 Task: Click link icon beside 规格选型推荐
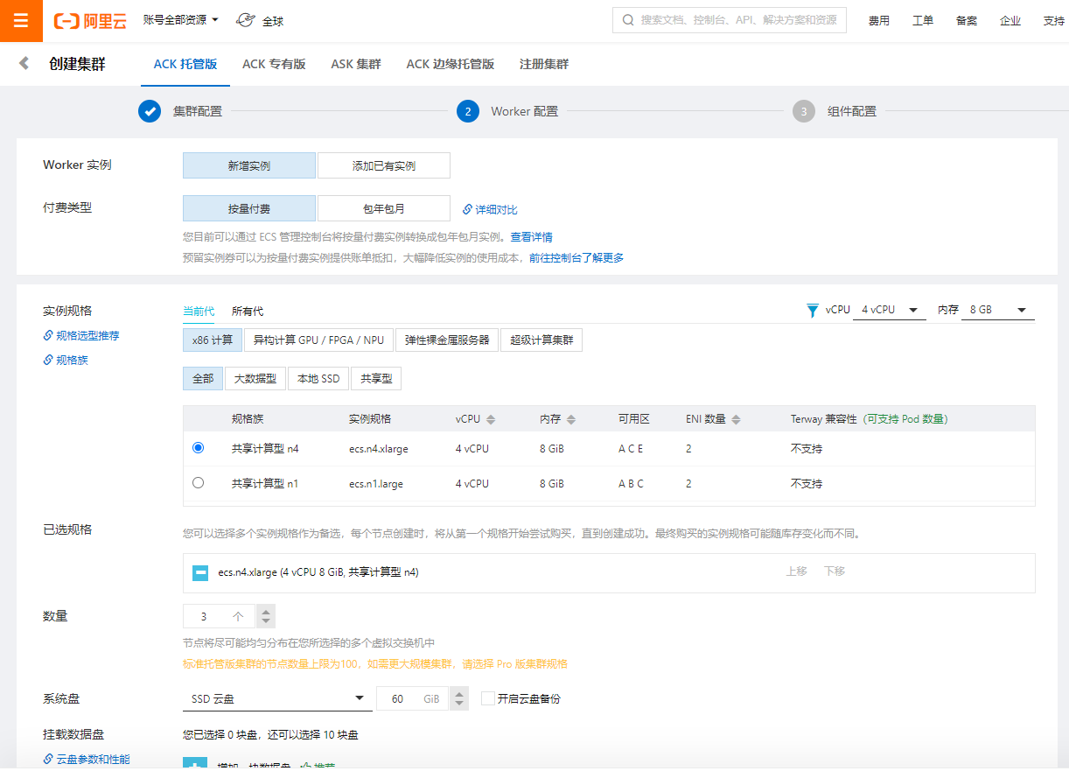pos(48,335)
